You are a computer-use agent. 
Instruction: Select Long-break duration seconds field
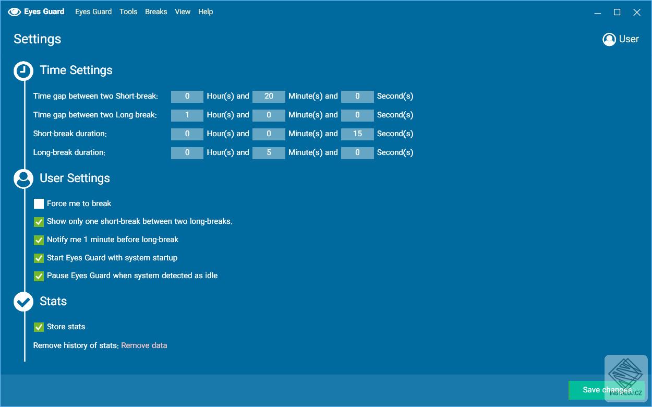click(357, 153)
